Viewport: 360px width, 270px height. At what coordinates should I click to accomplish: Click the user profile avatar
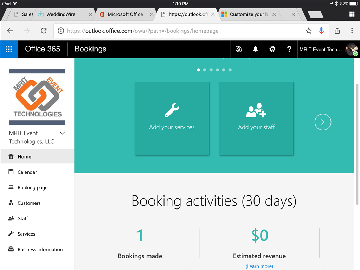click(x=352, y=49)
